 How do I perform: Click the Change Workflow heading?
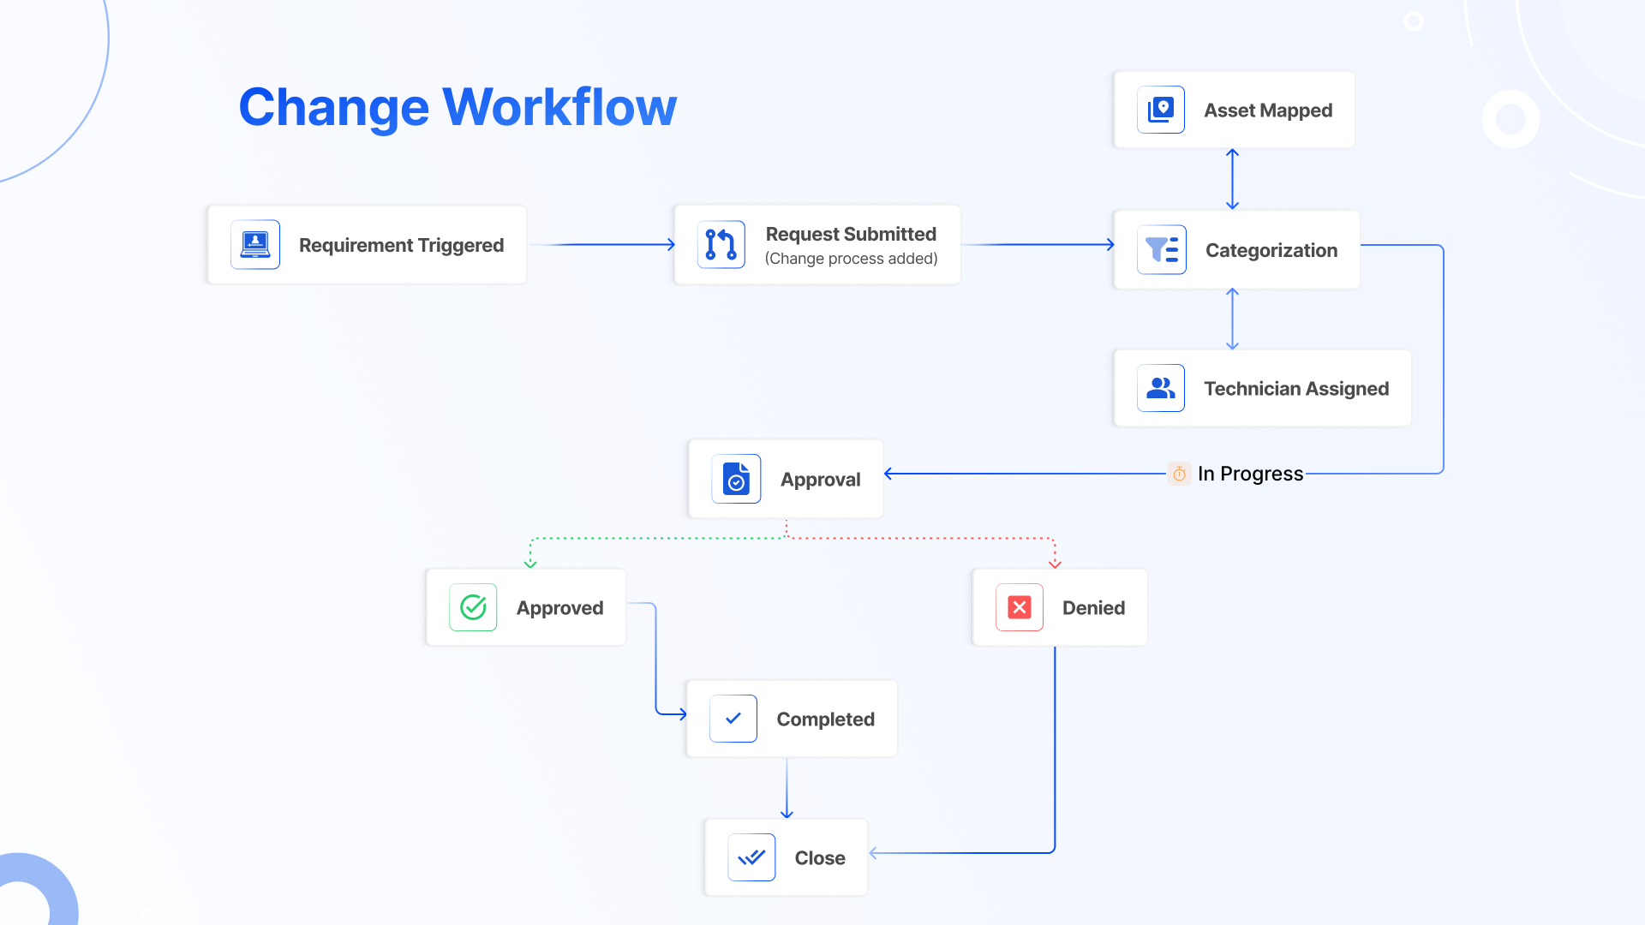(x=458, y=107)
